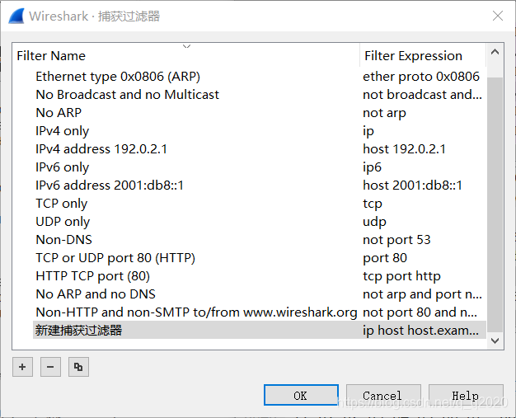
Task: Click the vertical scrollbar thumb
Action: tap(495, 204)
